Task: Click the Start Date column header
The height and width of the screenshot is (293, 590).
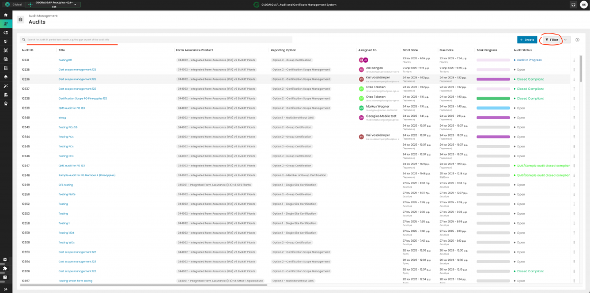Action: 410,50
